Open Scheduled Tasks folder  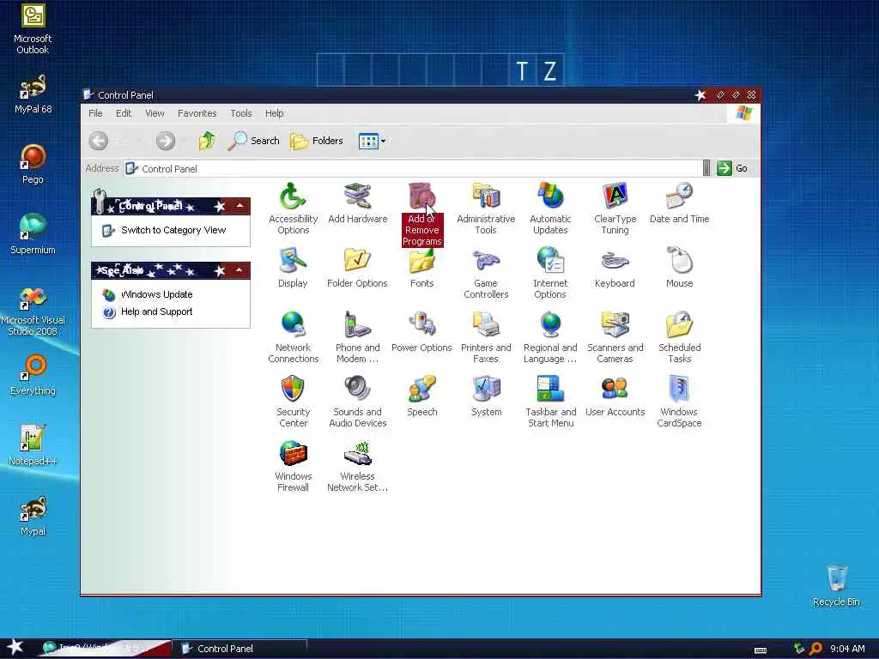point(680,337)
